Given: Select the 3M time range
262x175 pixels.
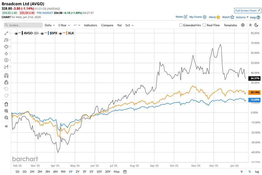Looking at the screenshot, I should 48,172.
